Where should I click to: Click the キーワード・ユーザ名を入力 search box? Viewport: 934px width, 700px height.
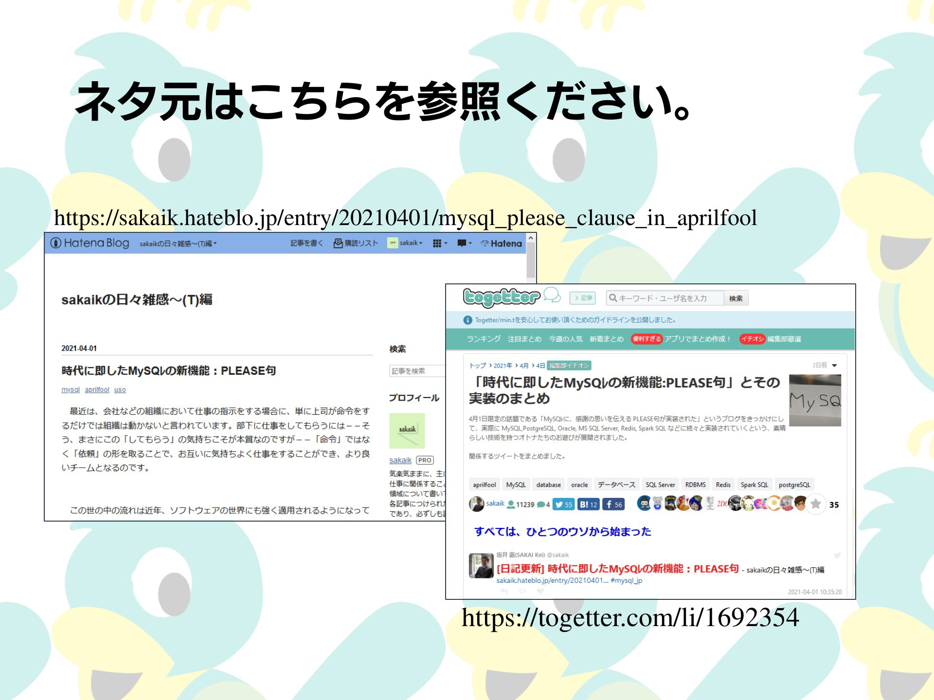pyautogui.click(x=665, y=298)
